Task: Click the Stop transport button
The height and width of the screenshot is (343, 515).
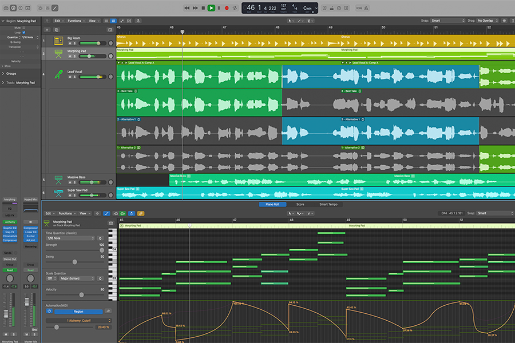Action: pyautogui.click(x=203, y=8)
